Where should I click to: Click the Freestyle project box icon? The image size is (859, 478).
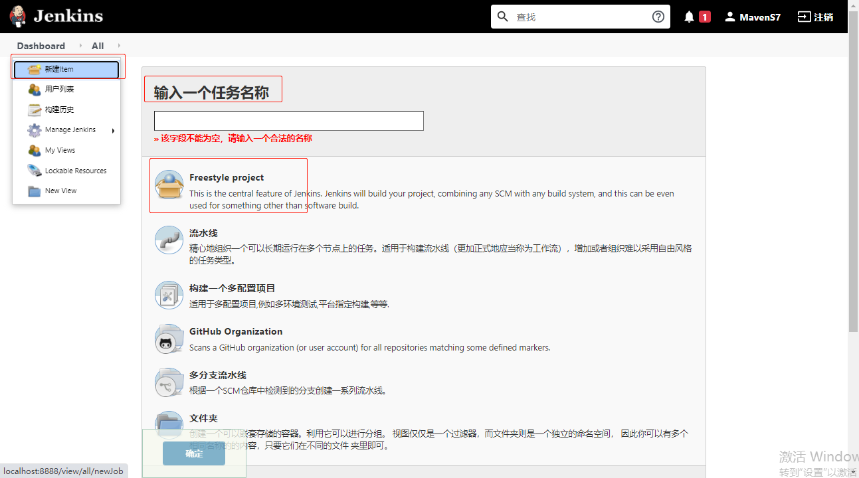tap(169, 185)
